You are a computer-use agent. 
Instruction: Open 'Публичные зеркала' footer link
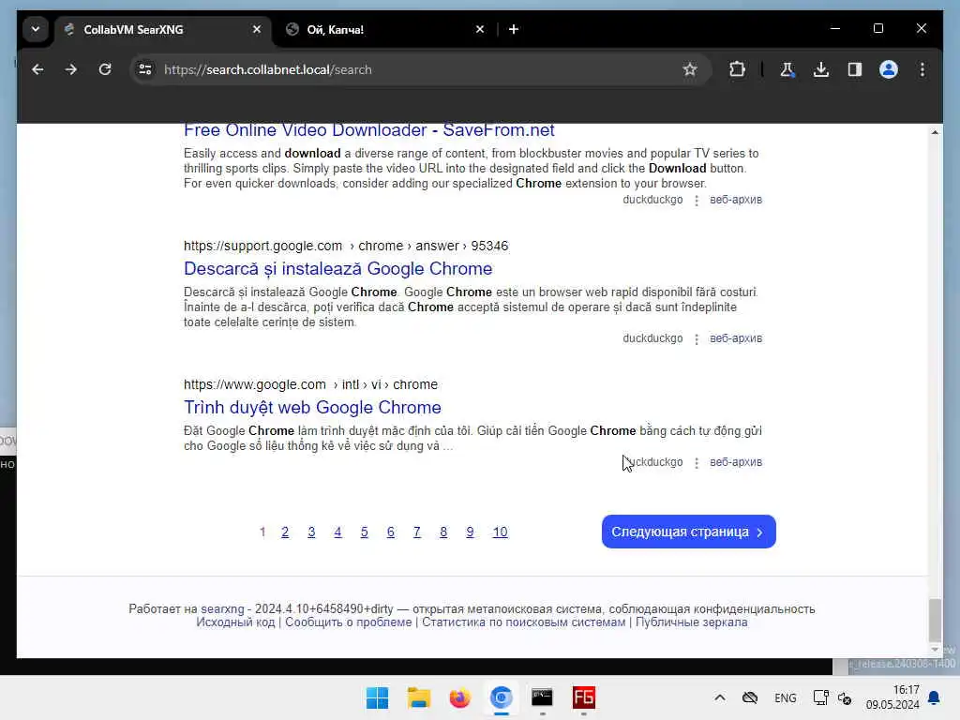pos(691,622)
